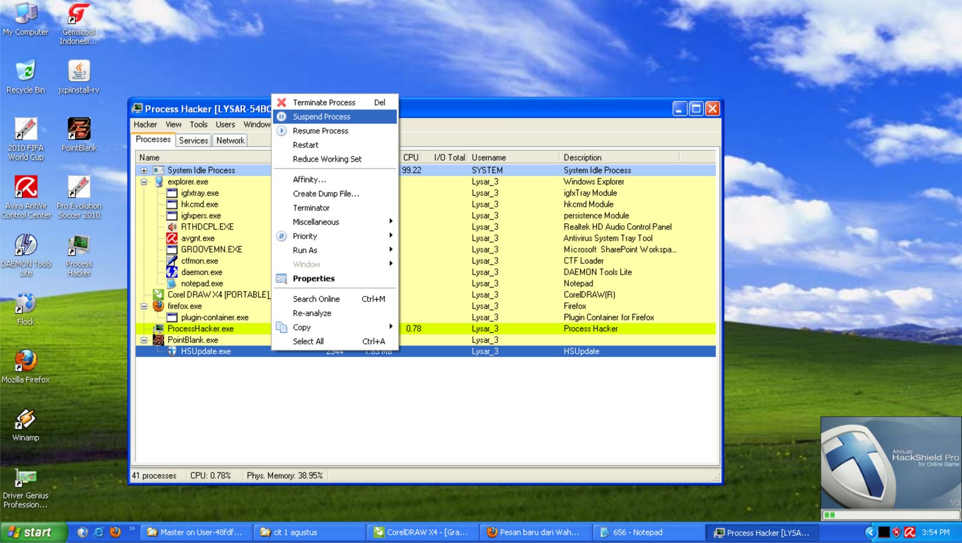Select the Winamp desktop shortcut
The width and height of the screenshot is (962, 543).
(x=25, y=425)
